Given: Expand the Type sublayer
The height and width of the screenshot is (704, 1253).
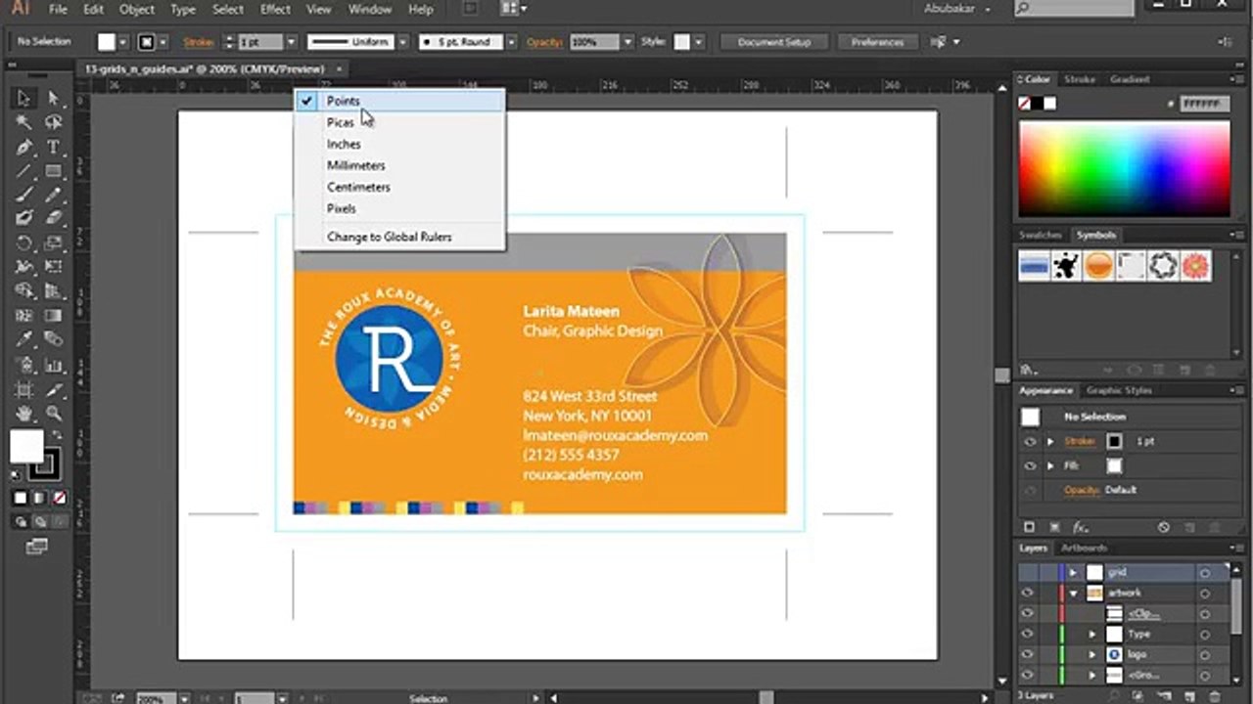Looking at the screenshot, I should click(x=1092, y=634).
